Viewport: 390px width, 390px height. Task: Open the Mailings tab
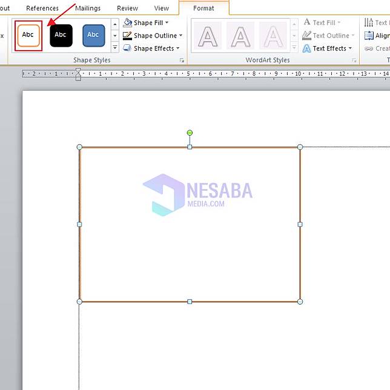point(88,8)
